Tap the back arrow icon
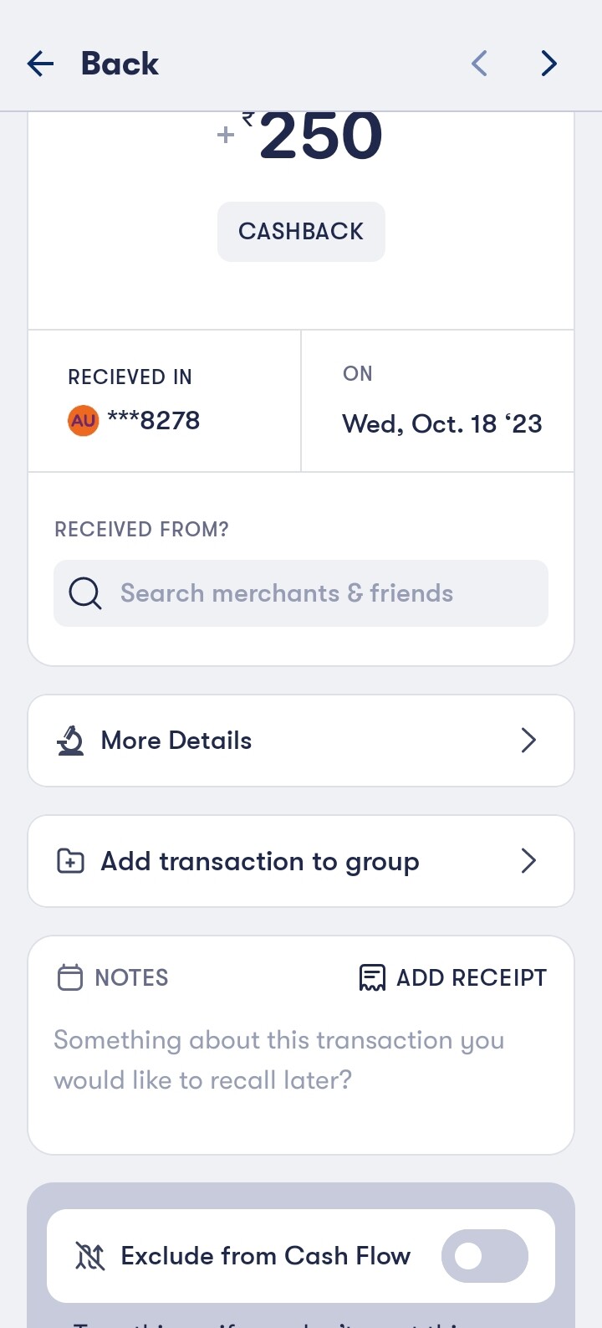This screenshot has height=1328, width=602. [x=40, y=64]
